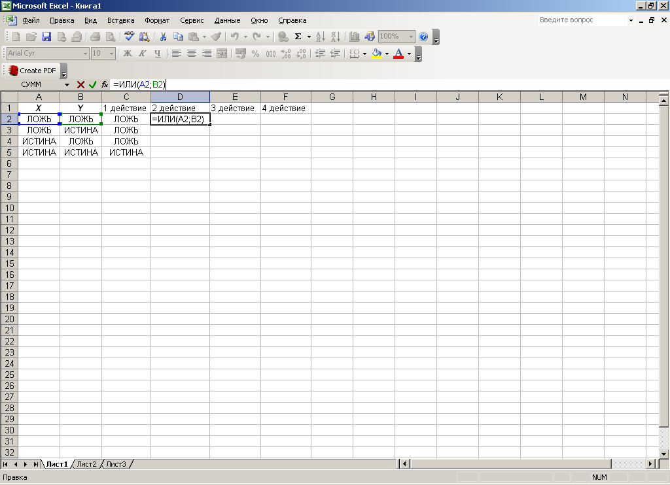Run the ABC spelling check
The image size is (670, 485).
[x=129, y=37]
